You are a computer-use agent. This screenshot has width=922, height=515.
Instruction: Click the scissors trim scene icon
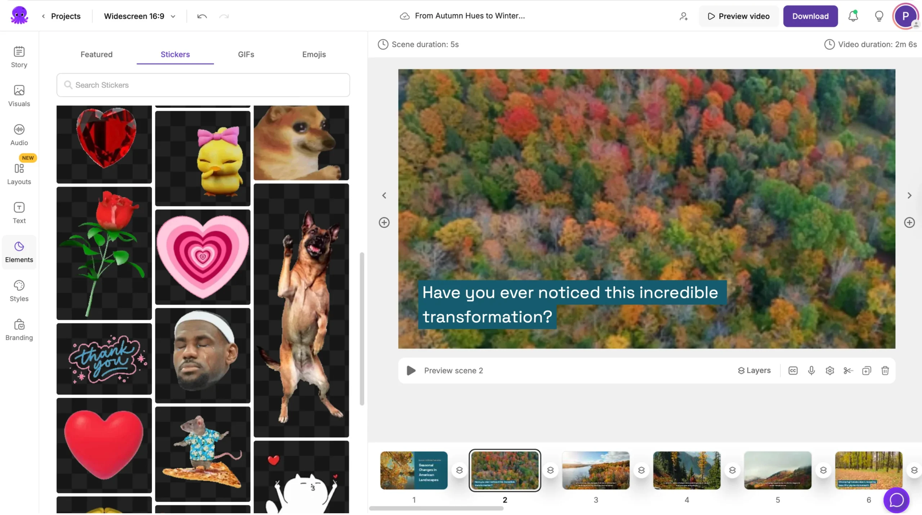coord(848,371)
